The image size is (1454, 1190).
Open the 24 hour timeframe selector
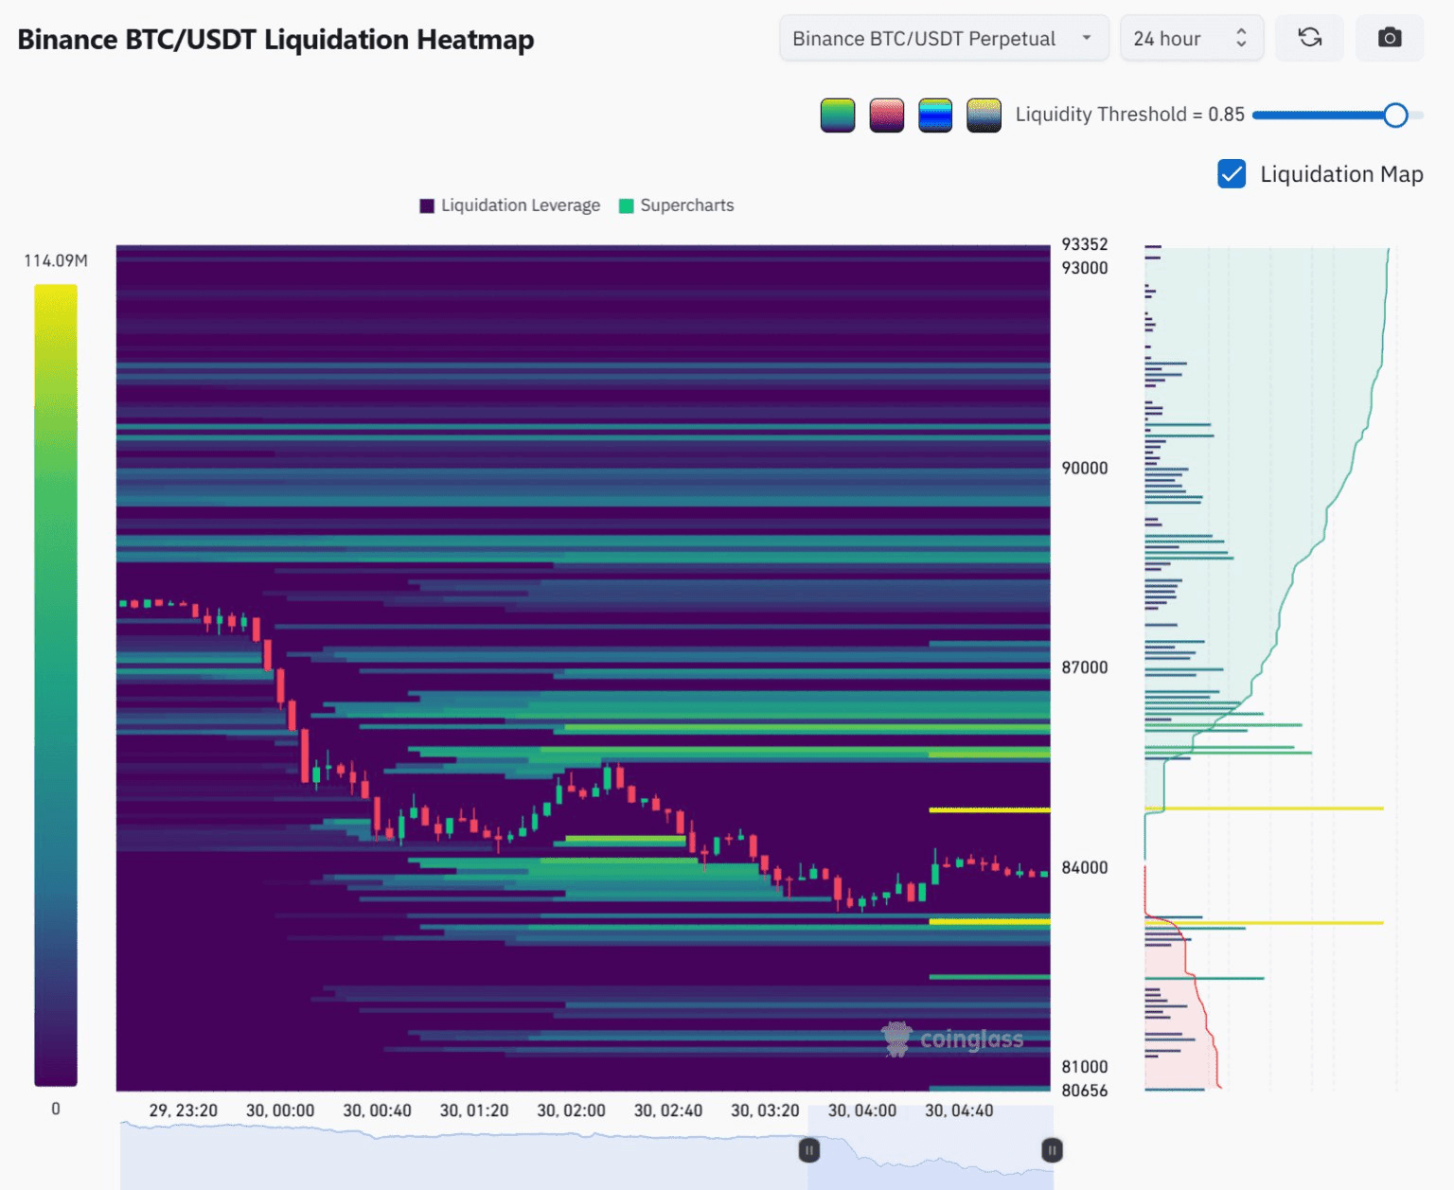pyautogui.click(x=1191, y=39)
